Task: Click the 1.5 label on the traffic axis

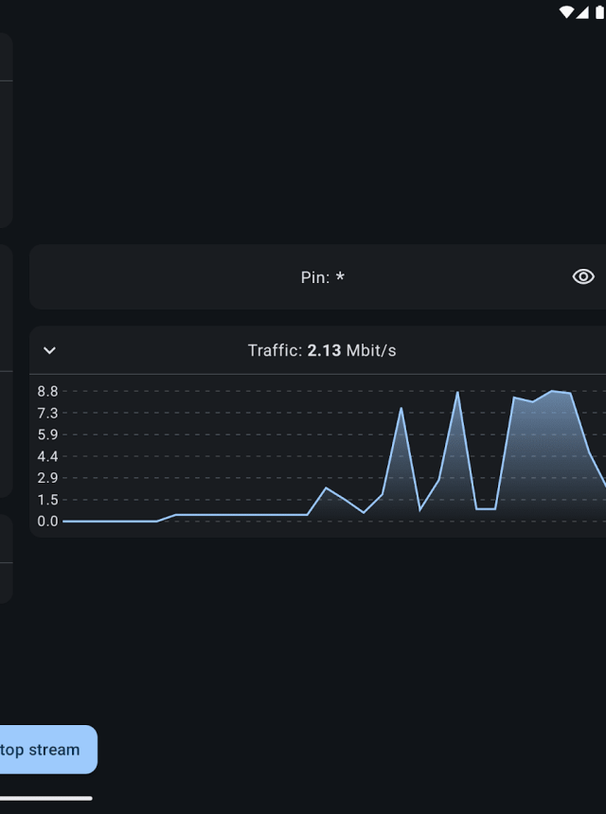Action: pos(48,500)
